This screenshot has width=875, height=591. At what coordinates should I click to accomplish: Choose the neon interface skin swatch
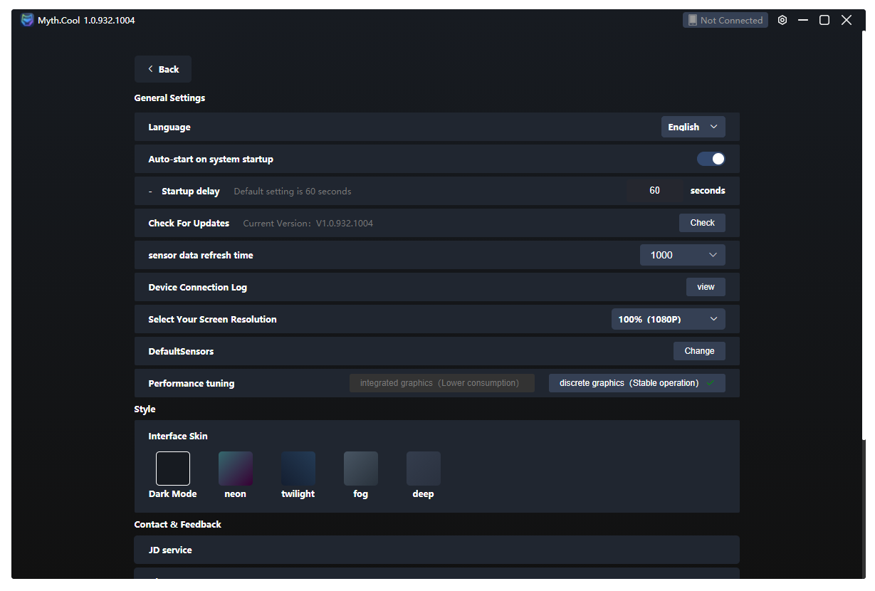point(236,469)
